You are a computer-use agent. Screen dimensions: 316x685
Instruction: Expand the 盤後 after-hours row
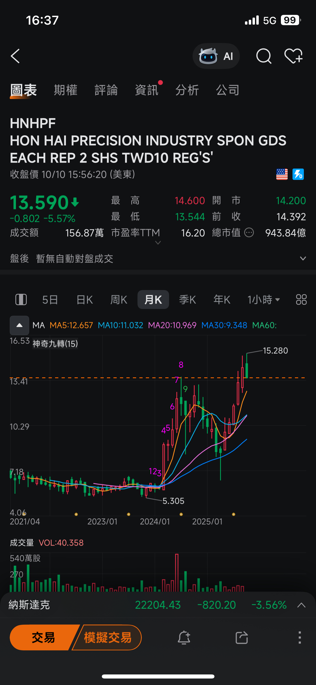click(x=303, y=259)
